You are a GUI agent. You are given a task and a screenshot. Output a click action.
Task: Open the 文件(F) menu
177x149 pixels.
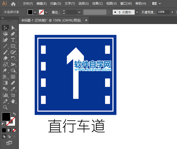[28, 4]
